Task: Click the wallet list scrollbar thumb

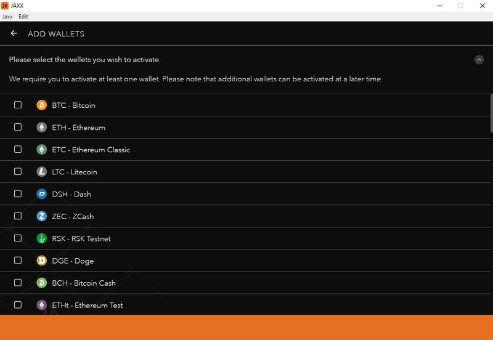Action: point(491,113)
